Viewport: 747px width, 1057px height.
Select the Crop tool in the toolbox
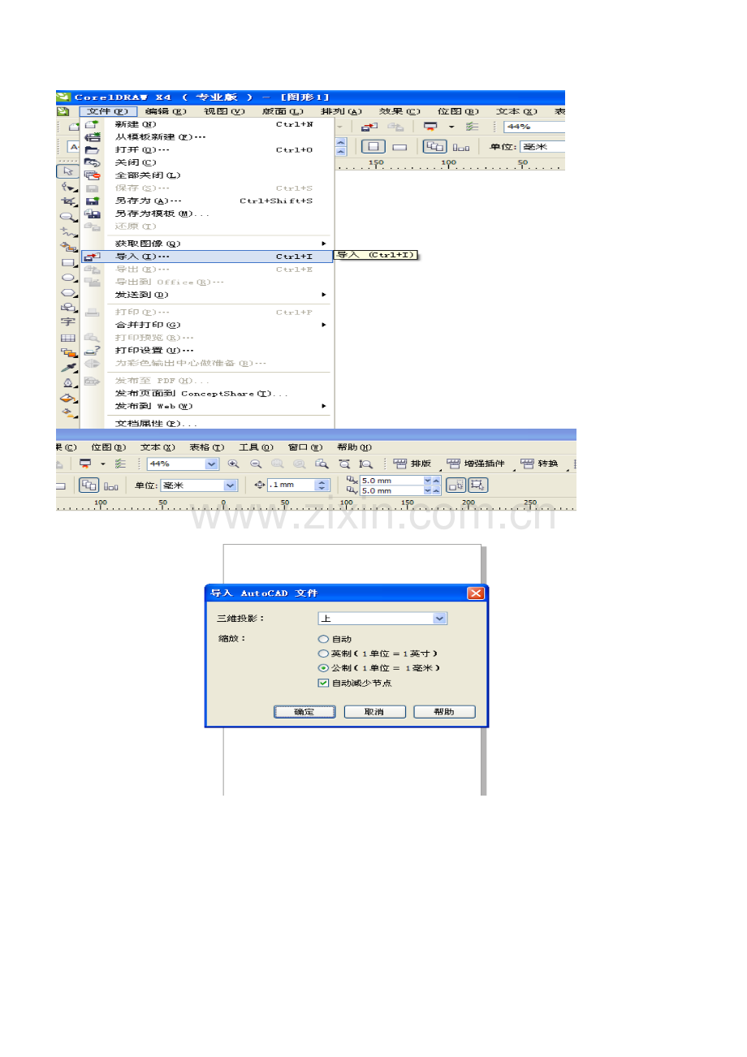pyautogui.click(x=69, y=201)
